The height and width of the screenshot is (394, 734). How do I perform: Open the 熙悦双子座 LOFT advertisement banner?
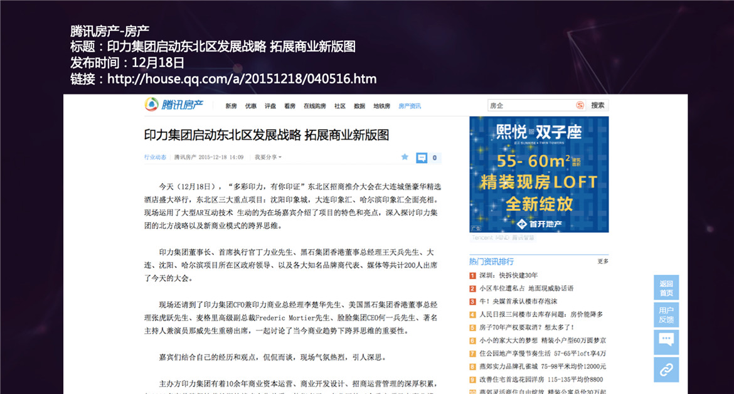point(539,174)
